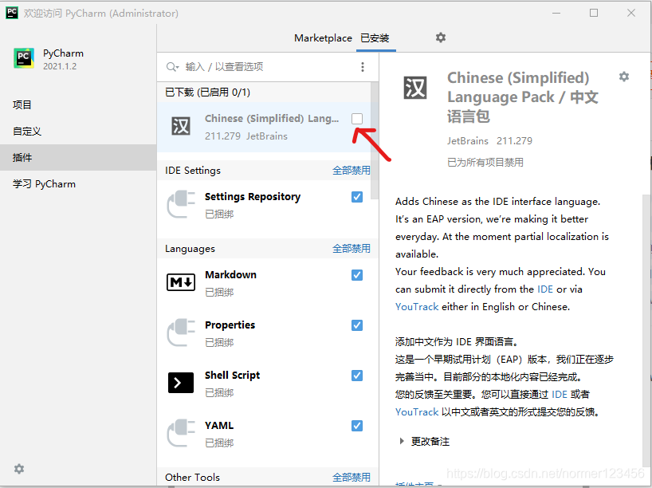This screenshot has width=652, height=488.
Task: Click 全部禁用 for IDE Settings
Action: [352, 171]
